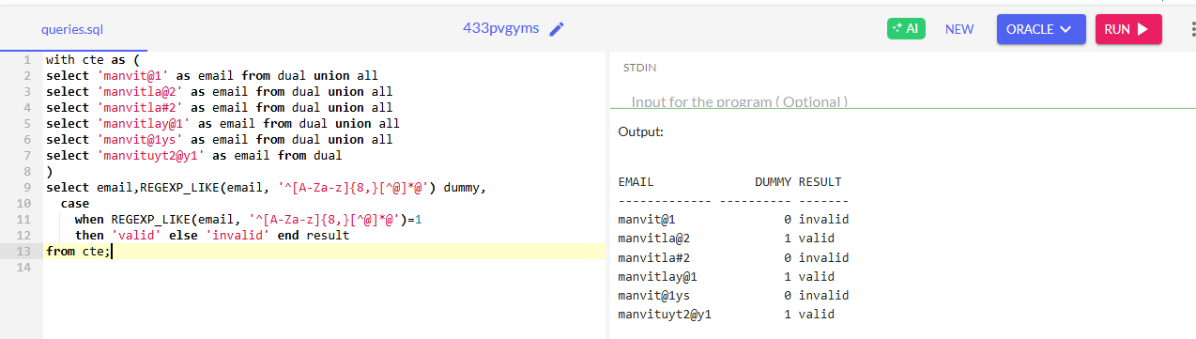Image resolution: width=1196 pixels, height=339 pixels.
Task: Click the pencil icon to rename 433pvgyms
Action: tap(557, 29)
